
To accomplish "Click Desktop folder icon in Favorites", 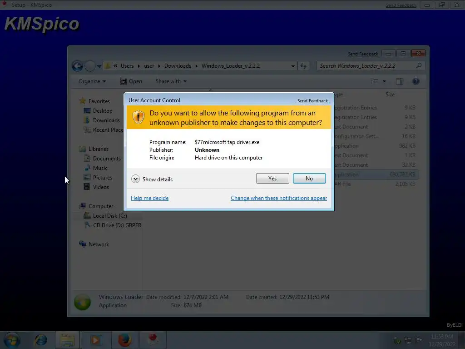I will pos(87,111).
